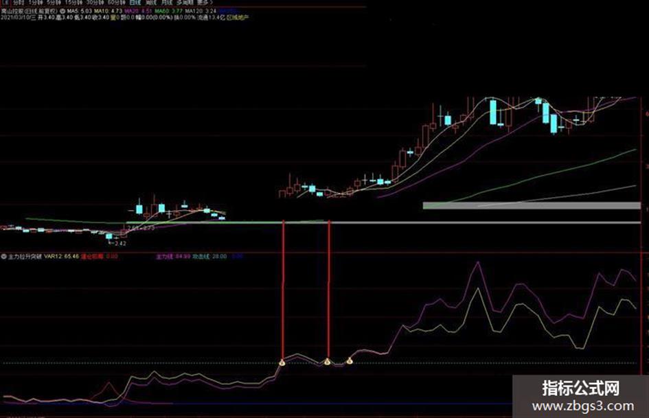Click the small icon left of 分时 tab
649x418 pixels.
[x=5, y=3]
